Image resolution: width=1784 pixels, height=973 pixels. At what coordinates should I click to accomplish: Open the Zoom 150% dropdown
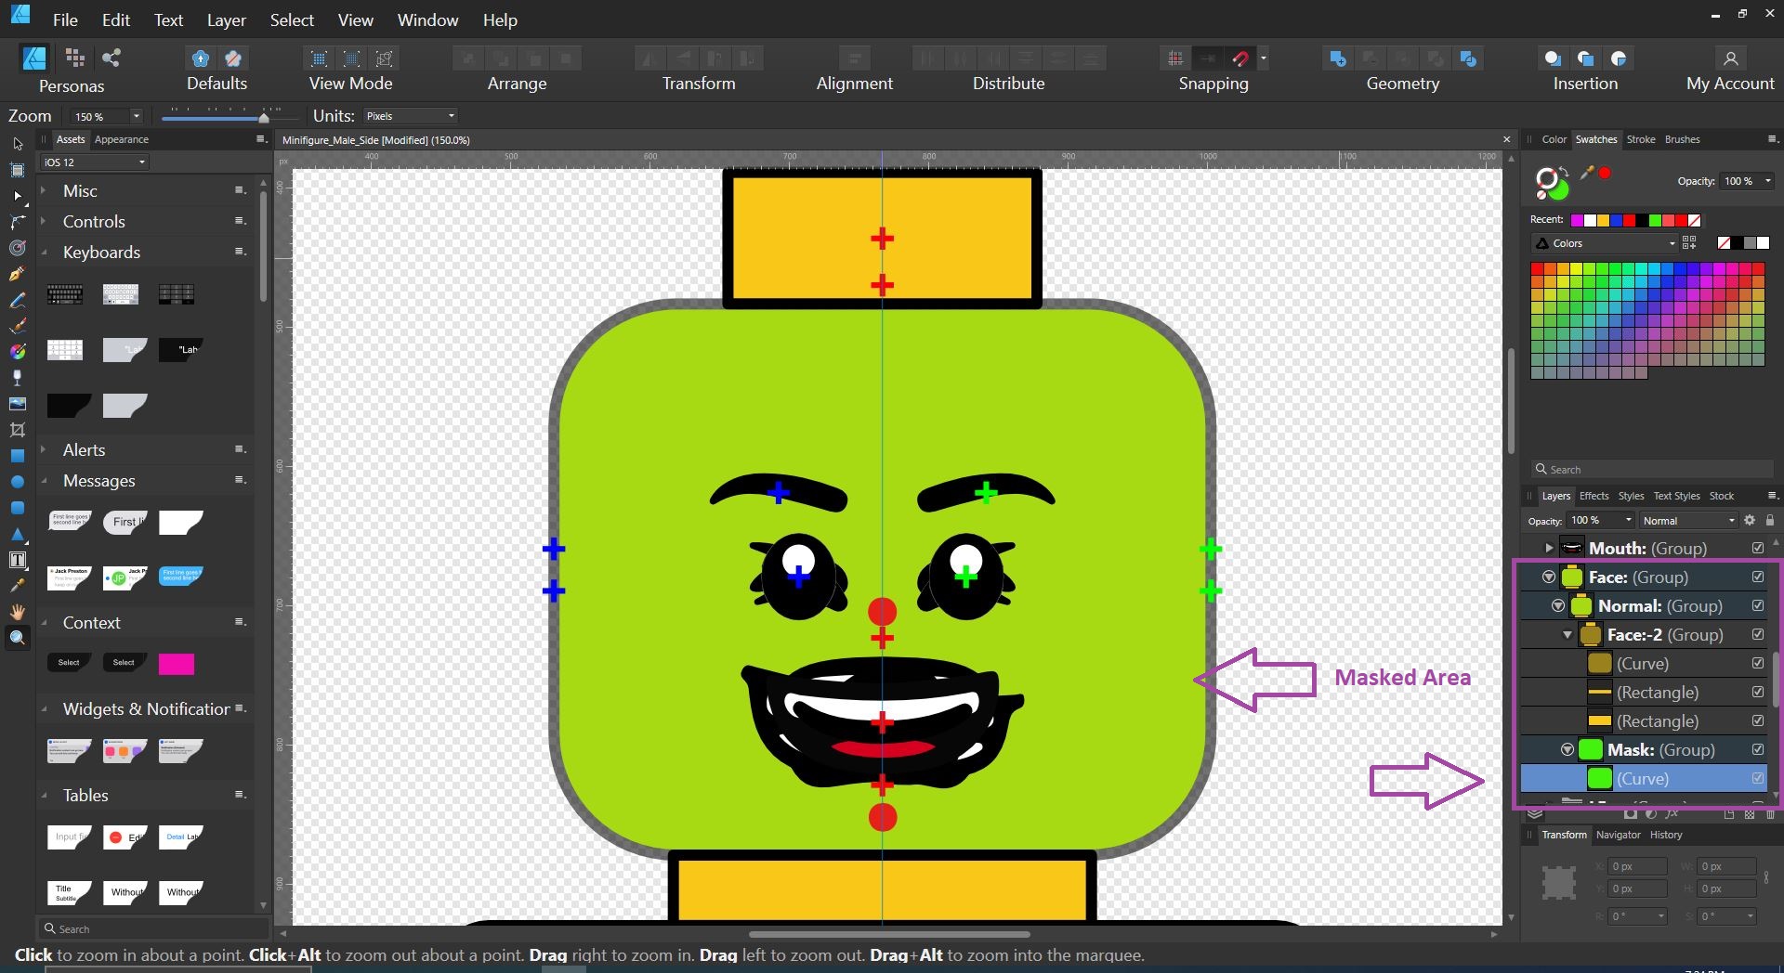136,116
